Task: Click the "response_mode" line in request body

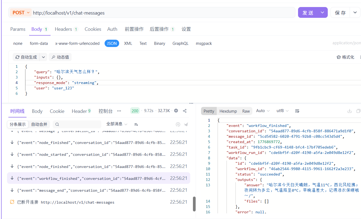Action: pyautogui.click(x=66, y=83)
